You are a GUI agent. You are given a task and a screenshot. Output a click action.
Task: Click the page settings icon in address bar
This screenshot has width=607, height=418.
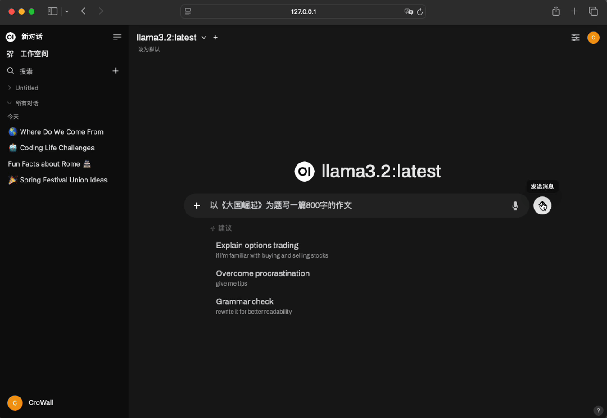pyautogui.click(x=188, y=12)
